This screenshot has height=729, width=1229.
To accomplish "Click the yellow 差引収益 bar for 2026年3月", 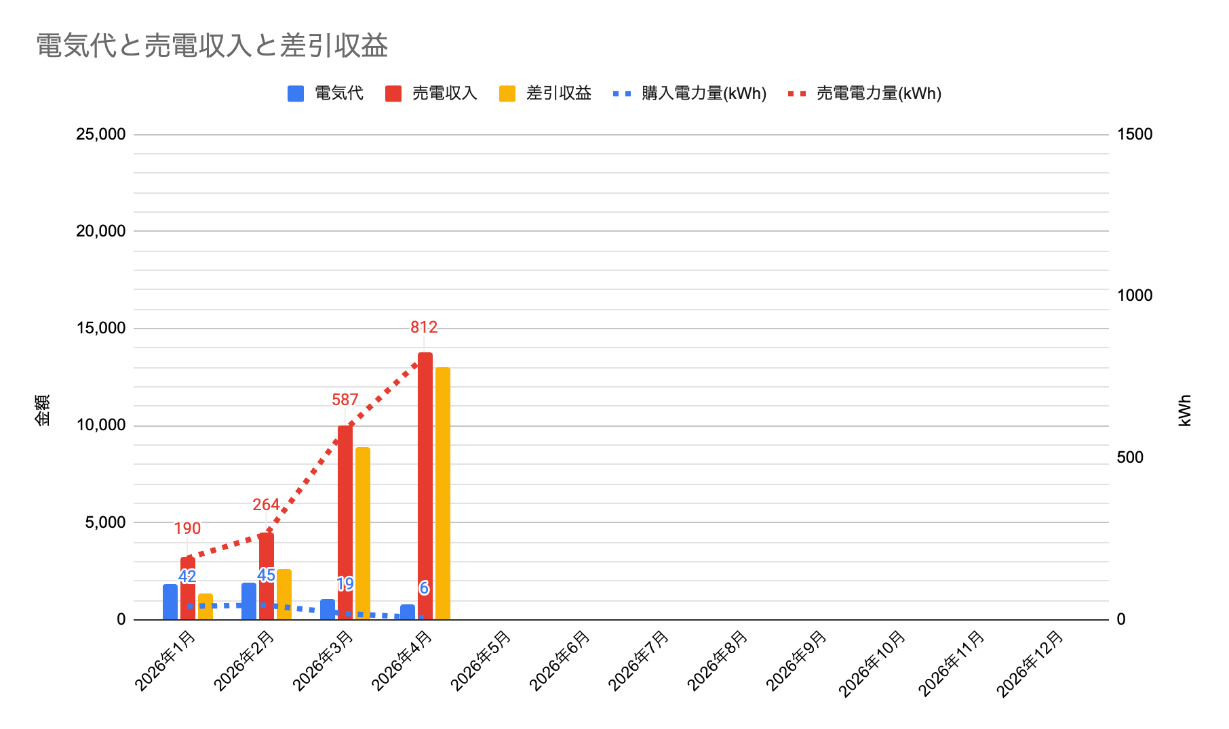I will point(363,533).
